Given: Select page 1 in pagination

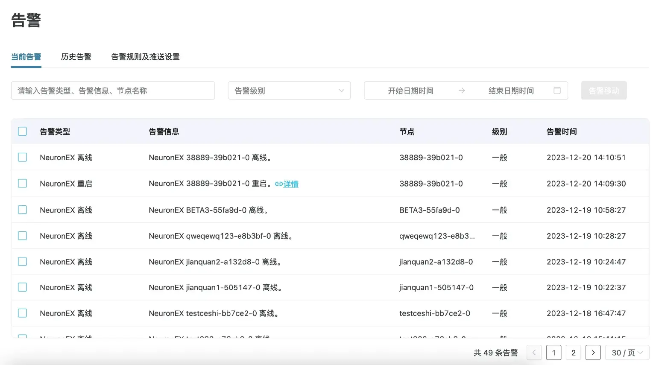Looking at the screenshot, I should pyautogui.click(x=554, y=353).
